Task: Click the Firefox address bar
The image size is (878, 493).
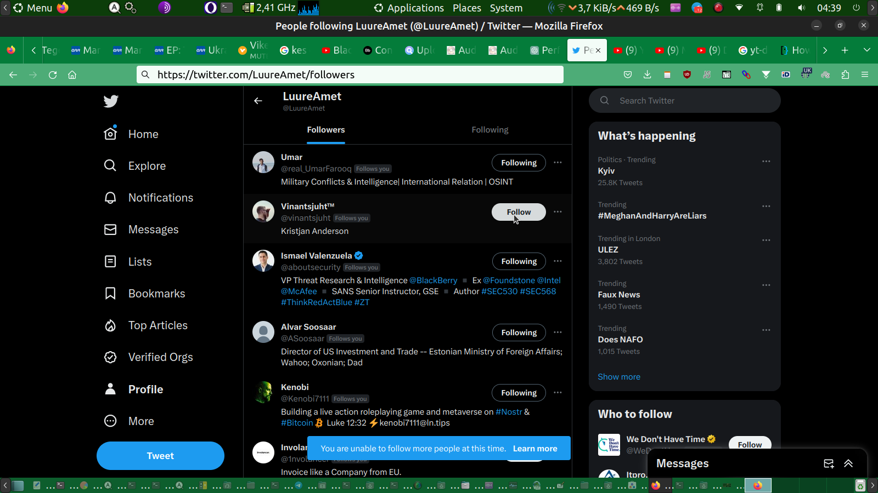Action: tap(350, 75)
